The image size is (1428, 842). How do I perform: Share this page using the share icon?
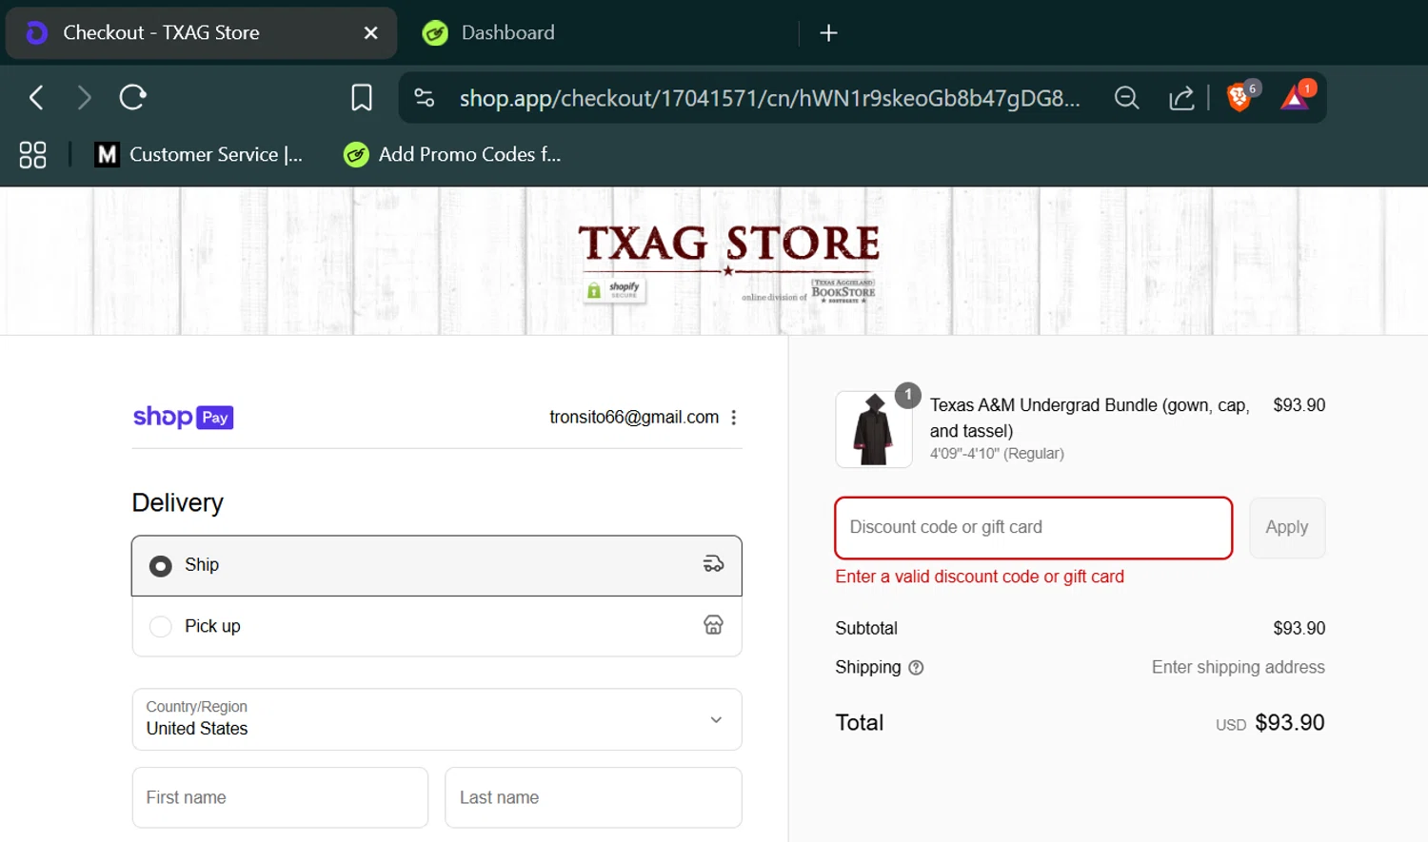pos(1181,97)
